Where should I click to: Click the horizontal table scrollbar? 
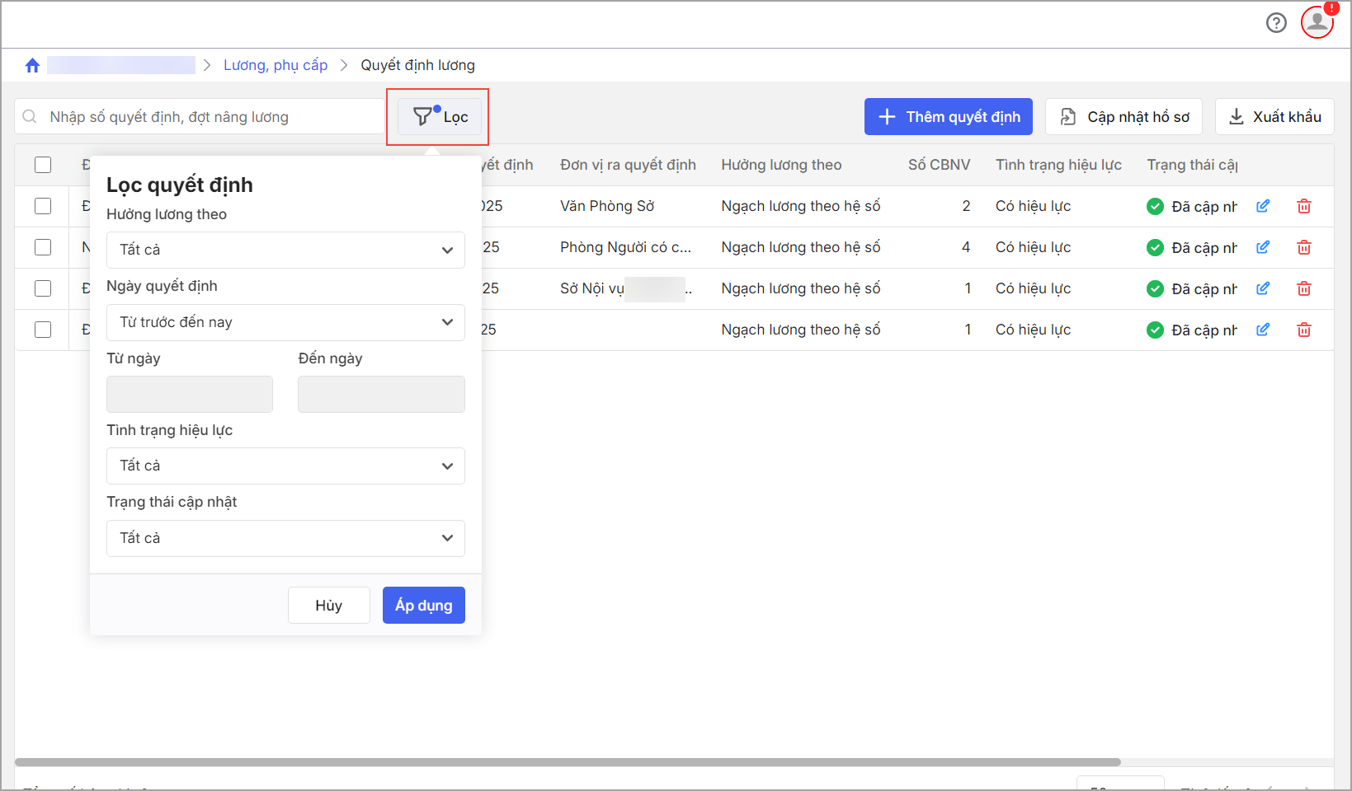point(568,762)
